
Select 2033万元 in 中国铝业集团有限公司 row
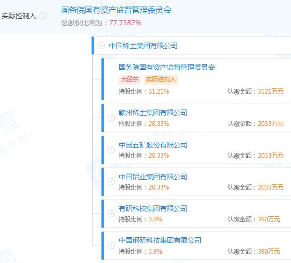coord(270,187)
